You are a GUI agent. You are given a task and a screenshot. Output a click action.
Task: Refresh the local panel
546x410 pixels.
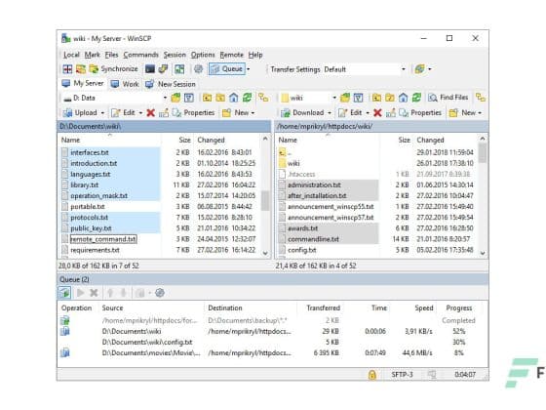[248, 98]
